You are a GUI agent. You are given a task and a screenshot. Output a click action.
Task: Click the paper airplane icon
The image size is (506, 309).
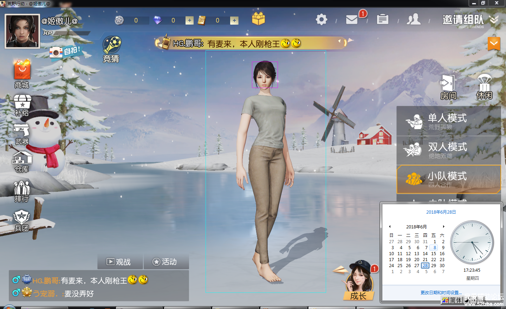(340, 270)
